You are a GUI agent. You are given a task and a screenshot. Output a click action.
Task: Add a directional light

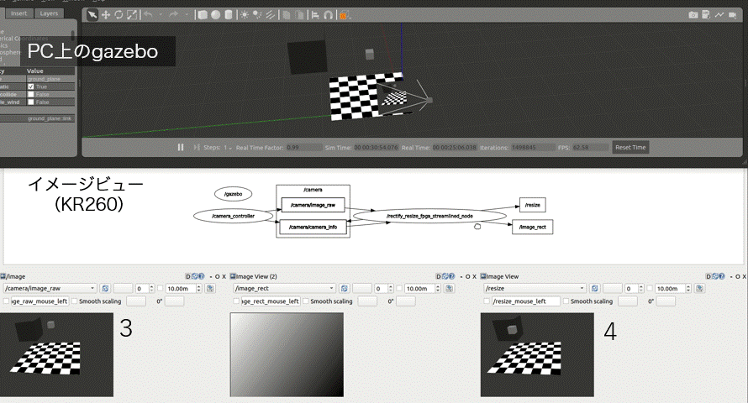[x=271, y=15]
